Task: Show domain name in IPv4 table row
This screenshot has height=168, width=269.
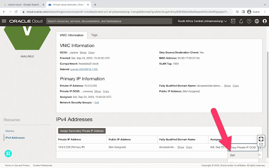Action: tap(181, 147)
